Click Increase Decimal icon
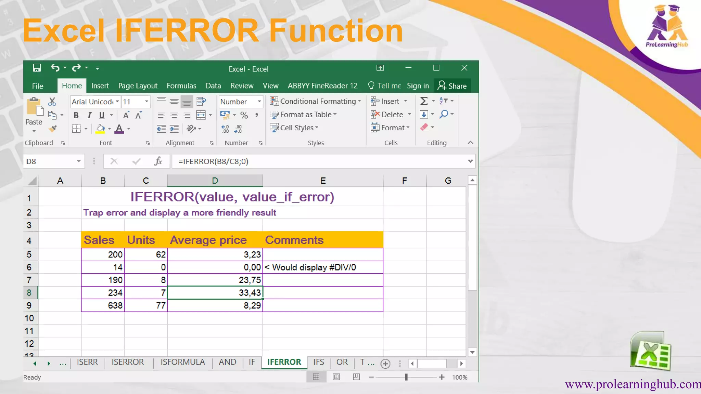This screenshot has height=394, width=701. tap(225, 129)
